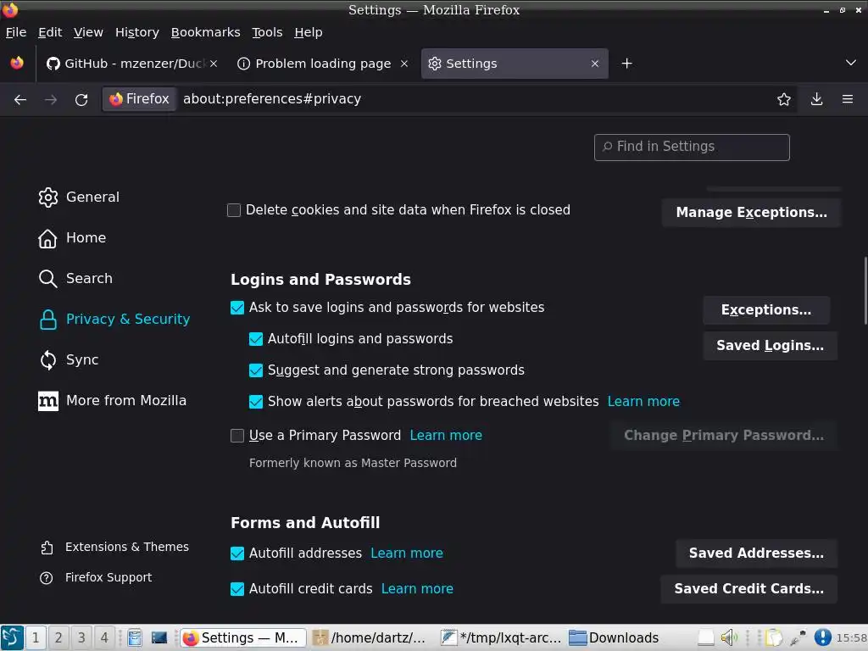868x651 pixels.
Task: Toggle Autofill credit cards checkbox
Action: tap(237, 589)
